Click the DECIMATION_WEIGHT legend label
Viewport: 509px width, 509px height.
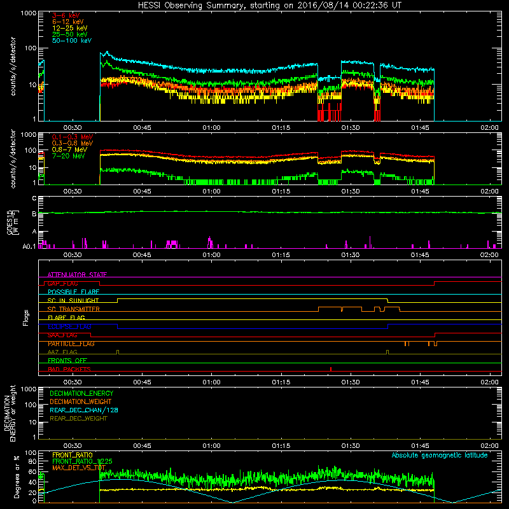[81, 401]
